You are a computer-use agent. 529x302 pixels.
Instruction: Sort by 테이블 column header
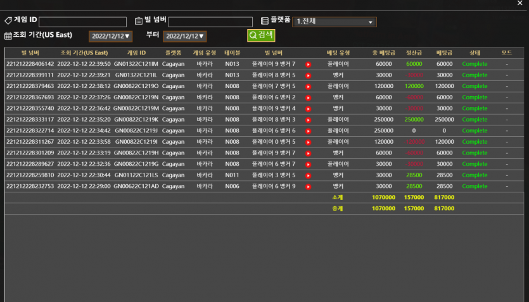point(232,53)
